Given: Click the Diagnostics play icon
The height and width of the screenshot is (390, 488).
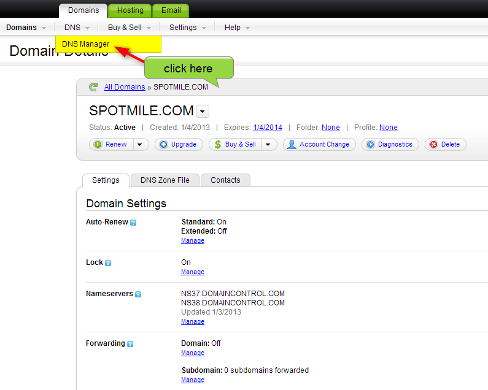Looking at the screenshot, I should pos(370,144).
